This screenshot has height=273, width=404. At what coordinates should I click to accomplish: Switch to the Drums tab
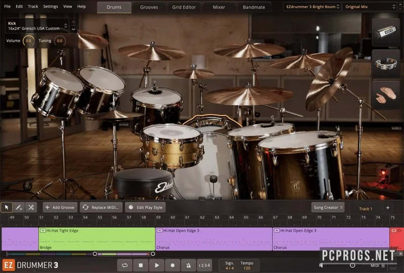114,7
